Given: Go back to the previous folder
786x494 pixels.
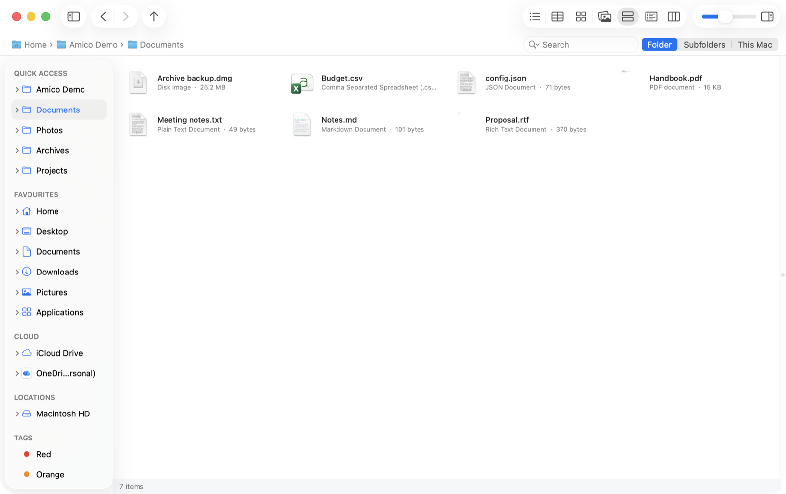Looking at the screenshot, I should 103,17.
